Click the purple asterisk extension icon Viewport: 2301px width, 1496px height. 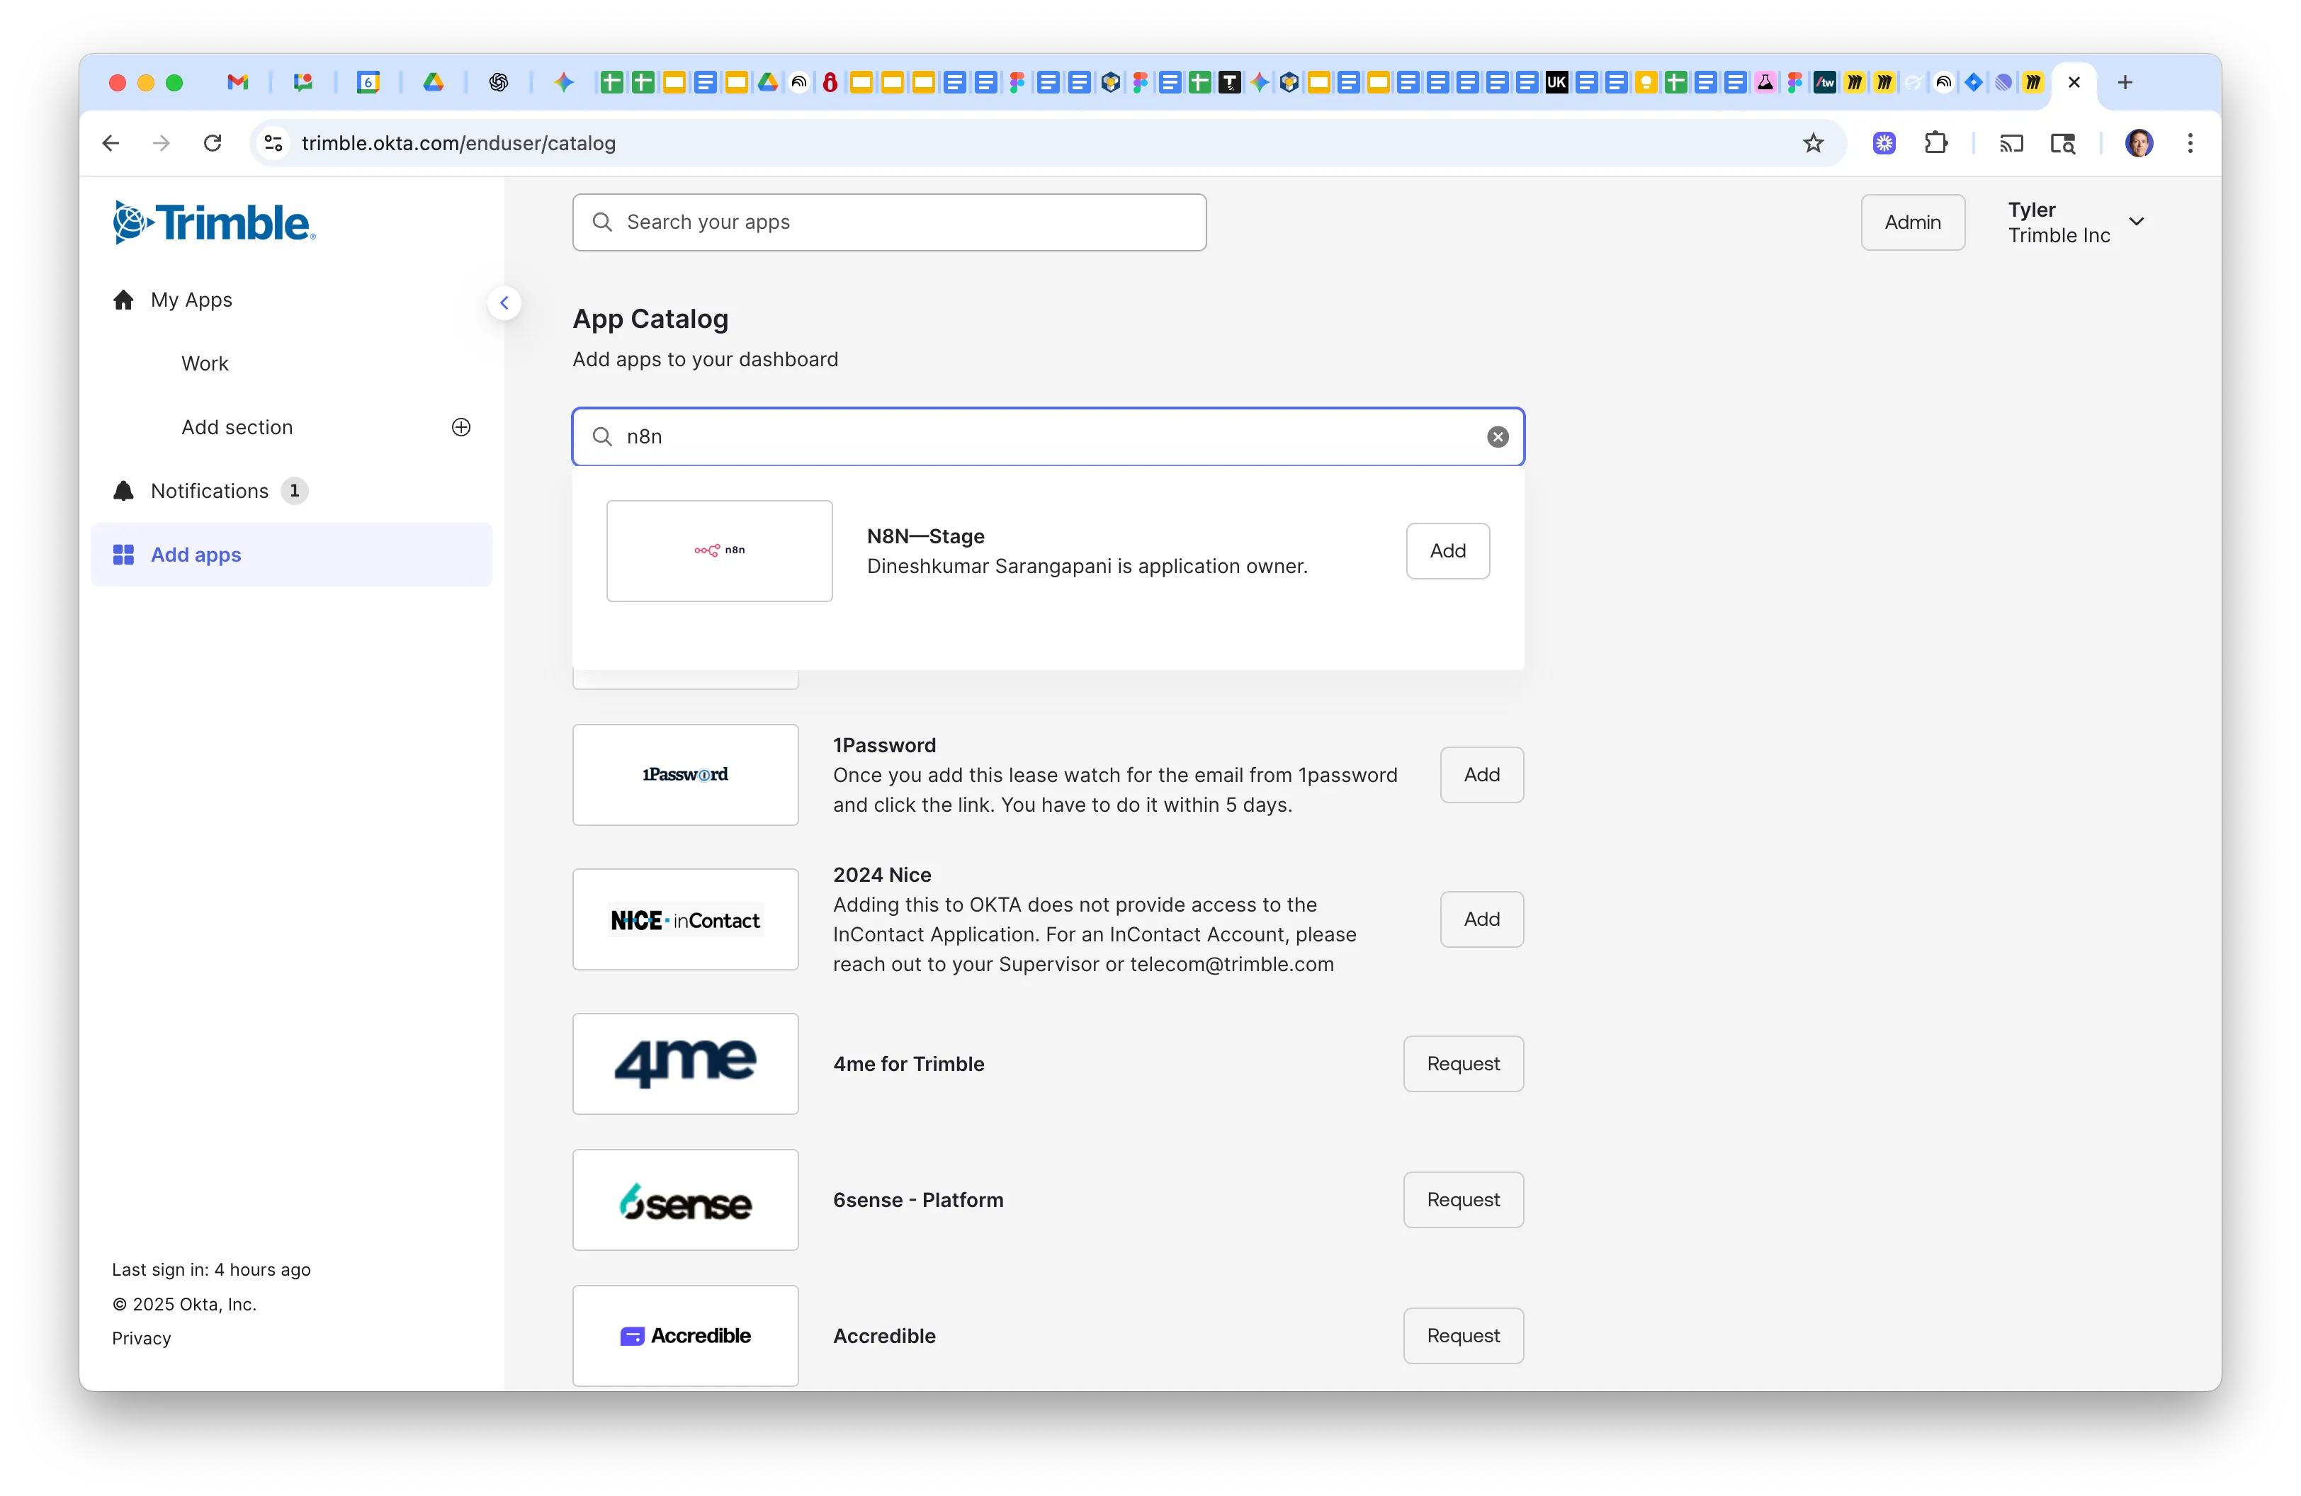tap(1883, 143)
